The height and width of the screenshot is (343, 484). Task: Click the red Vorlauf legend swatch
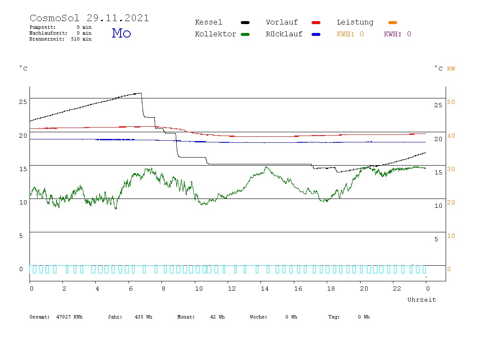[x=316, y=22]
